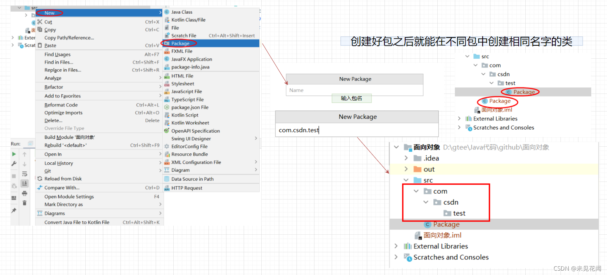Expand the Analyze submenu arrow
Image resolution: width=607 pixels, height=275 pixels.
(160, 78)
